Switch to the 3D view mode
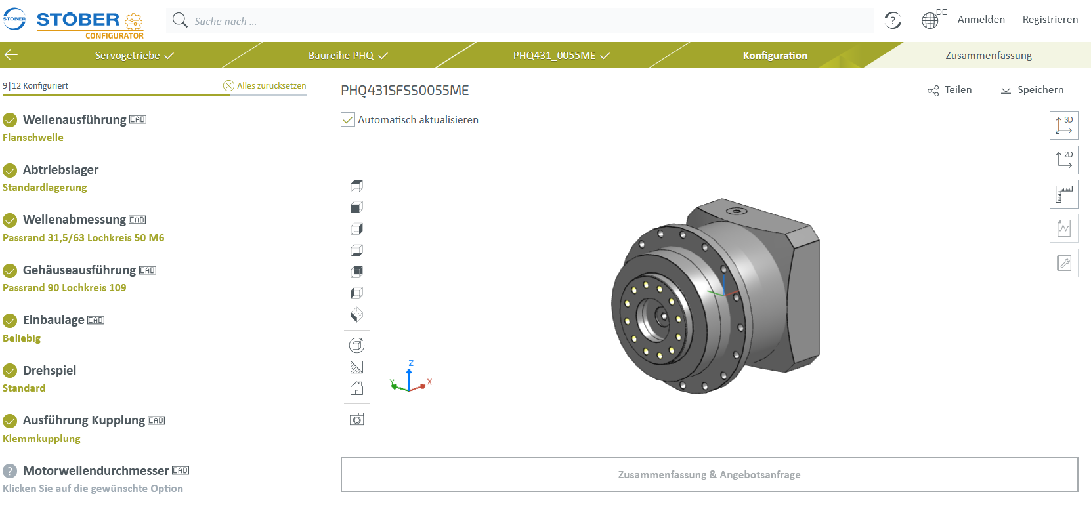Screen dimensions: 1091x509 point(1063,125)
